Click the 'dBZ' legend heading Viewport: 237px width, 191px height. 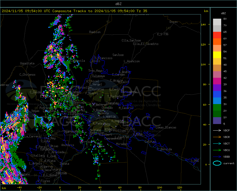pyautogui.click(x=223, y=13)
